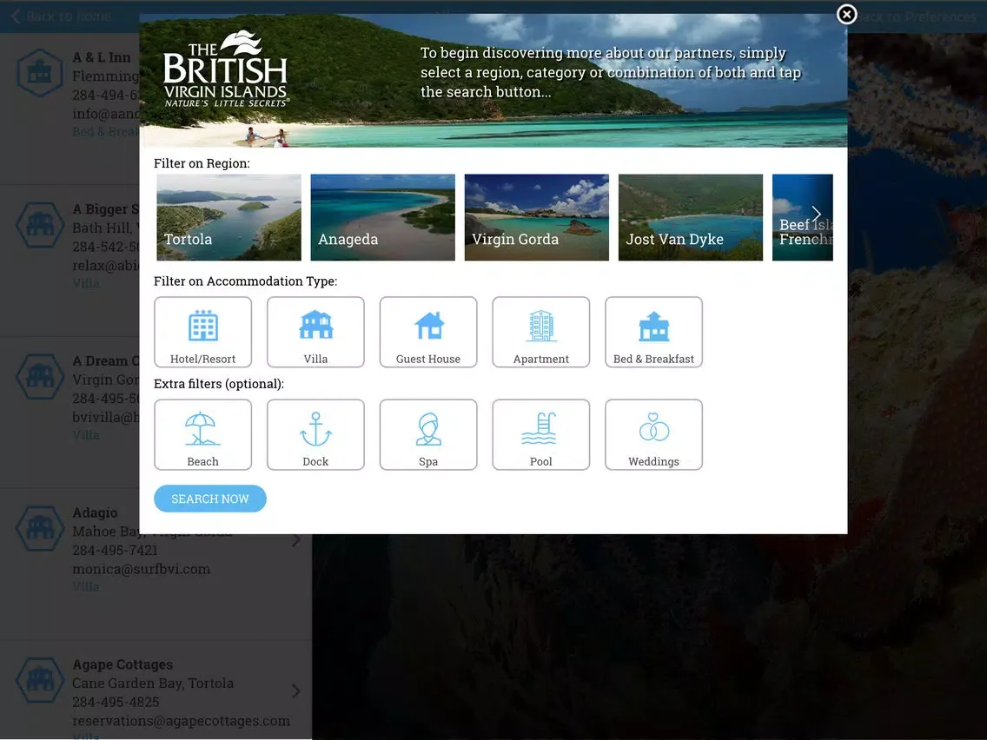This screenshot has width=987, height=740.
Task: Click the Adagio listing title
Action: tap(95, 512)
